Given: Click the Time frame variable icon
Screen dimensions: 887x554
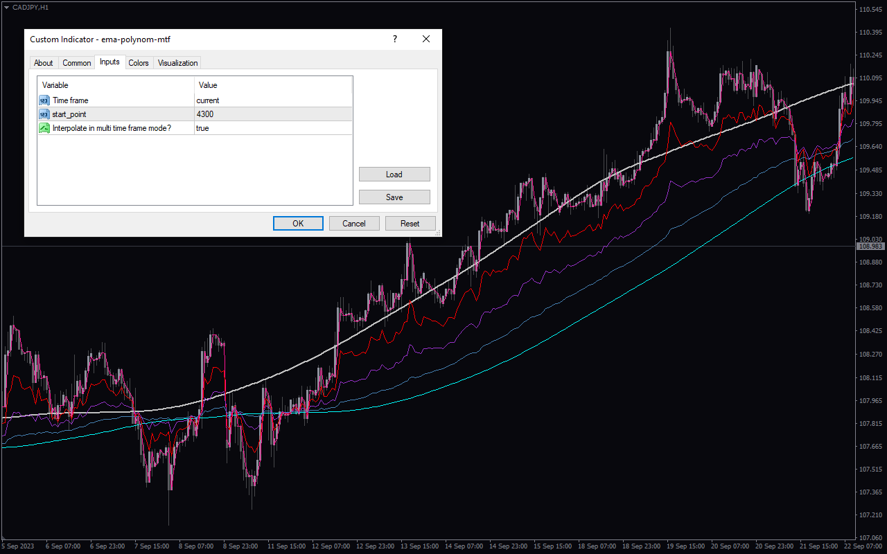Looking at the screenshot, I should click(x=44, y=100).
